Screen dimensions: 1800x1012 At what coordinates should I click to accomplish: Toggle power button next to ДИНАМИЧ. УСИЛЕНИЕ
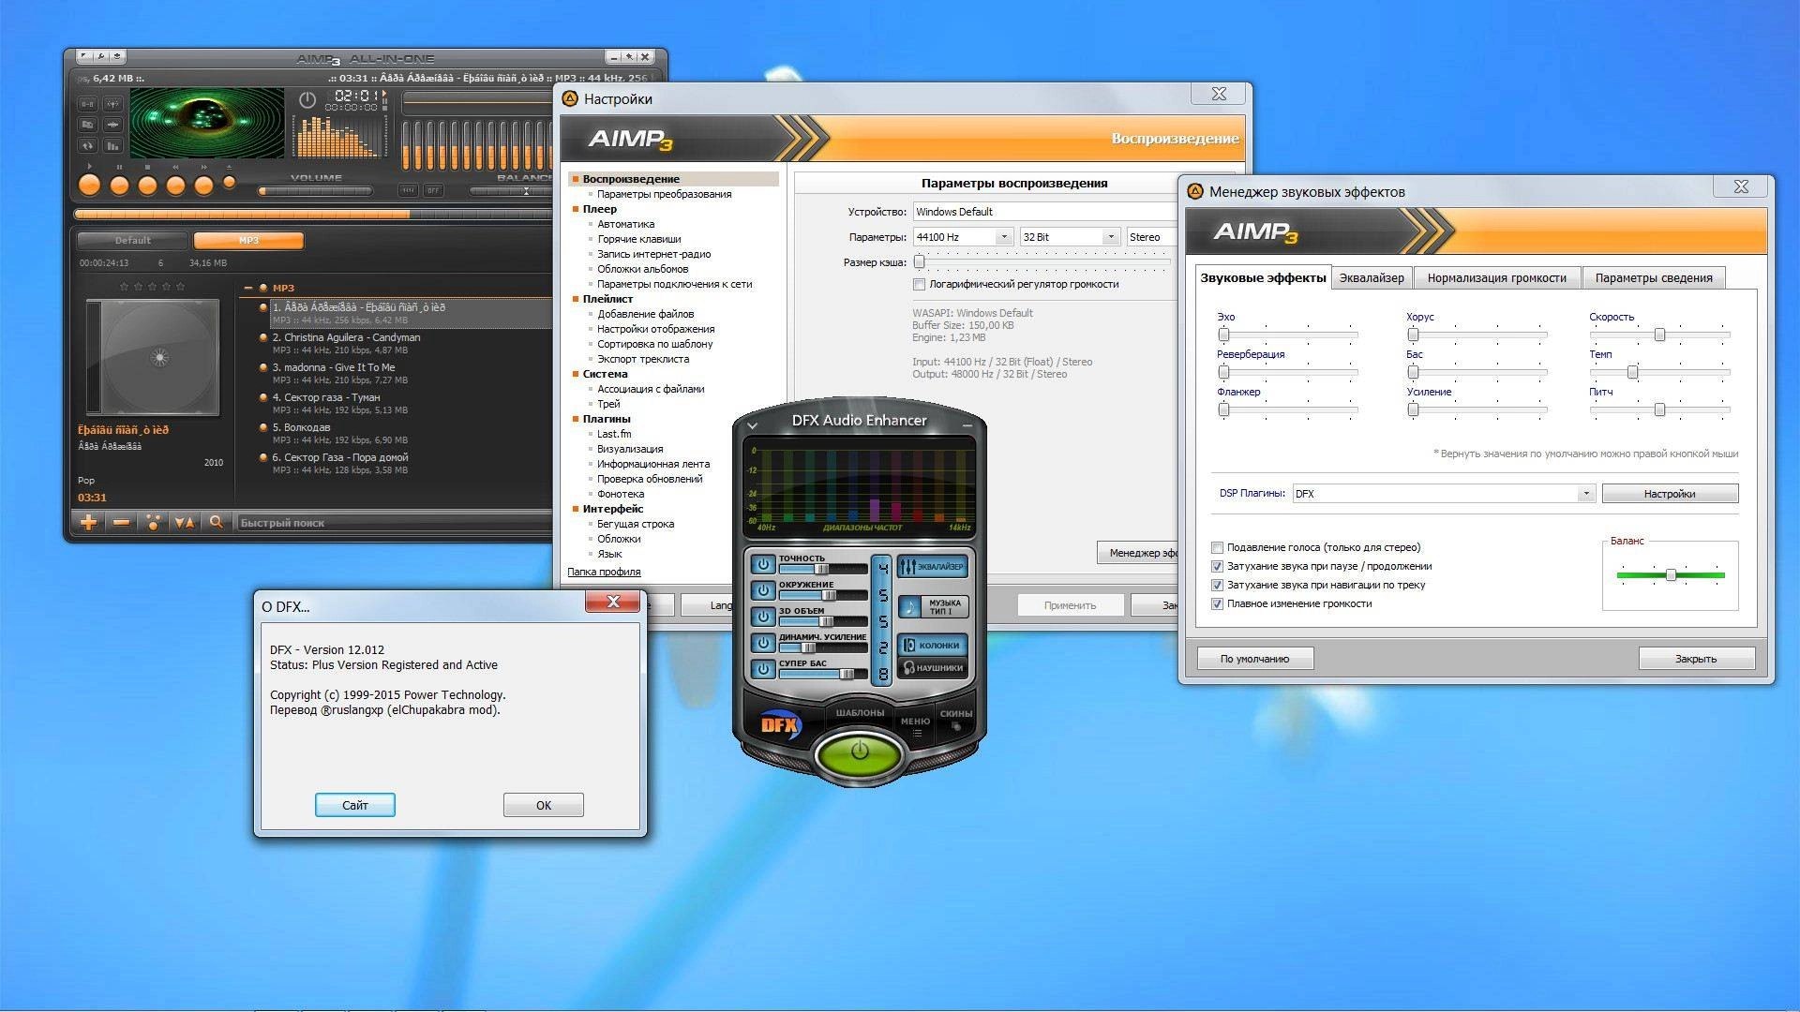pyautogui.click(x=763, y=644)
